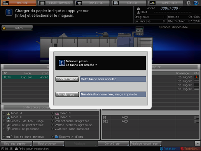The width and height of the screenshot is (201, 151).
Task: Click Réservoir d'eau blue tank icon
Action: pos(57,137)
